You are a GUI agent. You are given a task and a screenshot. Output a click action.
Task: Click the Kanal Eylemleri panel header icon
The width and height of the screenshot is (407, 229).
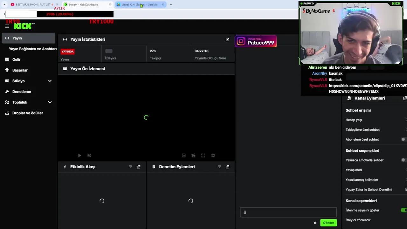(349, 98)
